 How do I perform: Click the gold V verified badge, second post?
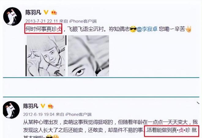click(x=43, y=106)
